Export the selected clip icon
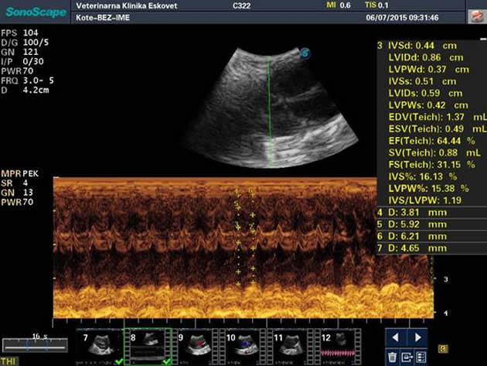The image size is (487, 366). pyautogui.click(x=407, y=357)
